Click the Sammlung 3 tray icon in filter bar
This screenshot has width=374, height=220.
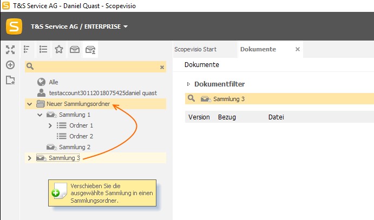click(x=206, y=99)
